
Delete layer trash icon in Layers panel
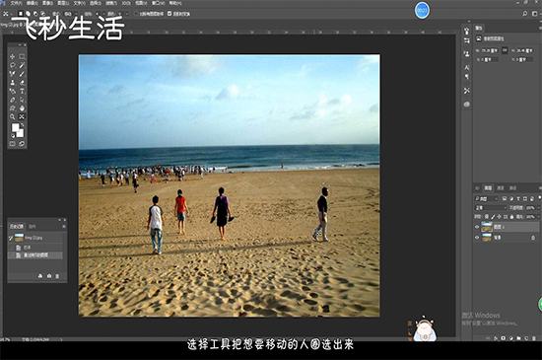tap(534, 338)
